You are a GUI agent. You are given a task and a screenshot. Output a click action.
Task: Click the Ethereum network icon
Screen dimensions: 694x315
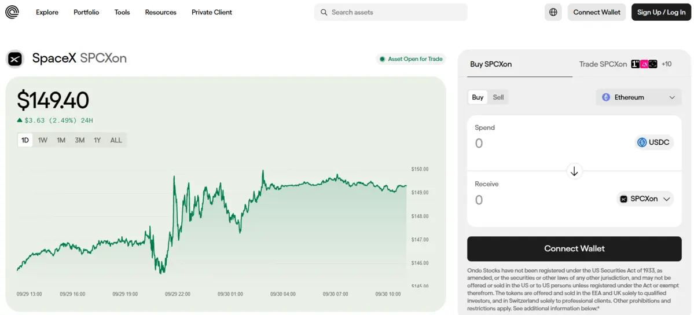pyautogui.click(x=606, y=97)
